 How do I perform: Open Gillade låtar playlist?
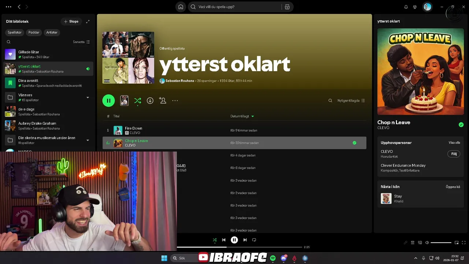click(48, 54)
